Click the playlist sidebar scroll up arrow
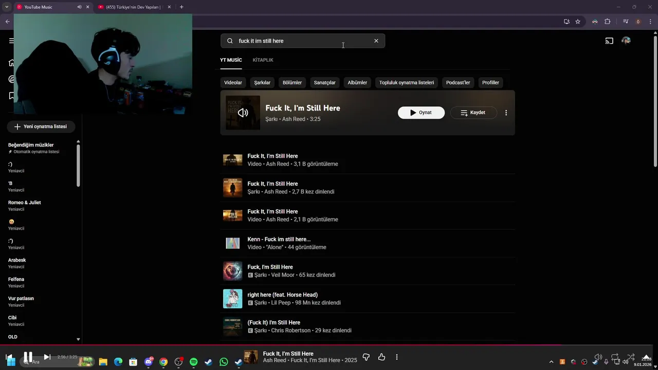Viewport: 658px width, 370px height. pyautogui.click(x=78, y=141)
